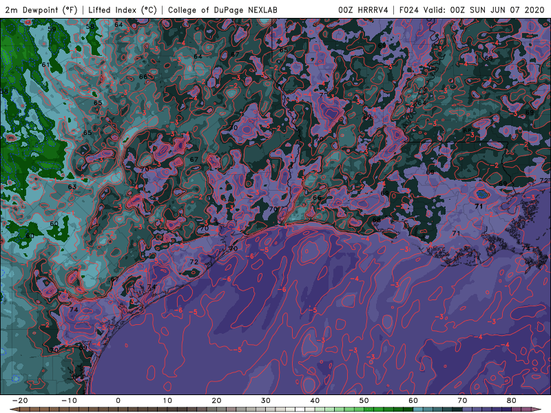Image resolution: width=551 pixels, height=413 pixels.
Task: Click the 70 label on the color scale
Action: click(x=462, y=401)
